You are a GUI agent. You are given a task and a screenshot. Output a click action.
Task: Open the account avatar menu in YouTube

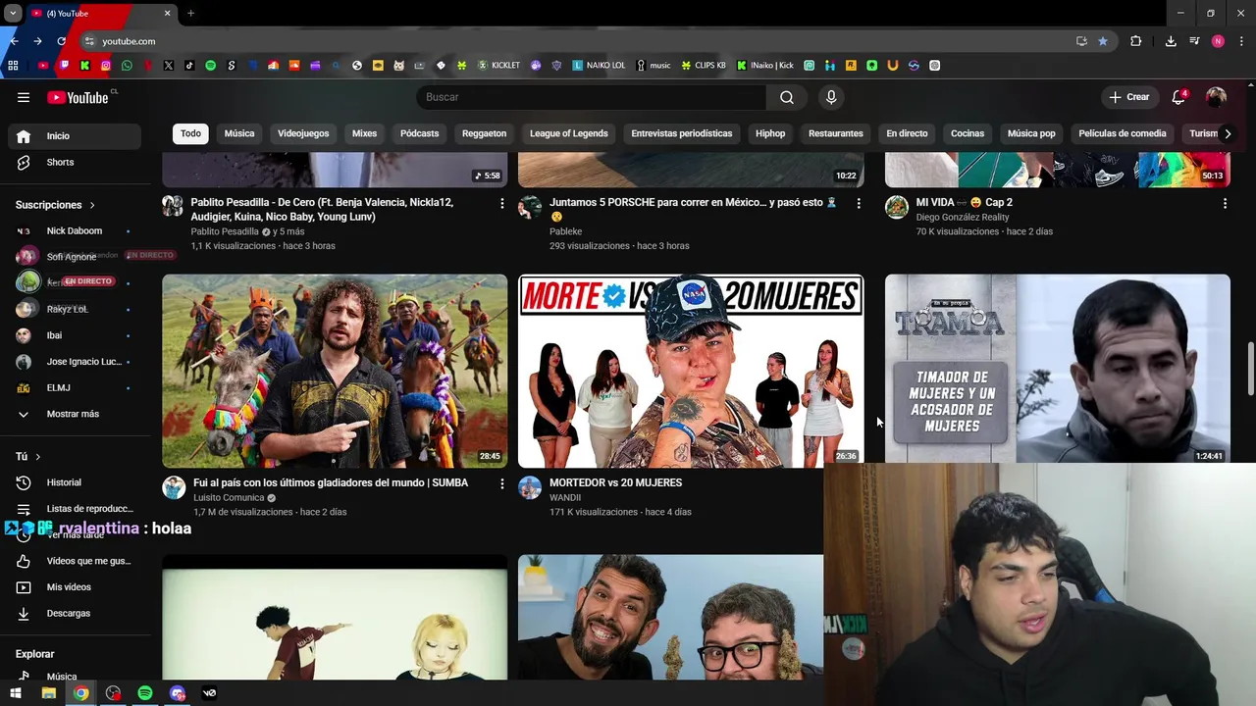pos(1216,97)
